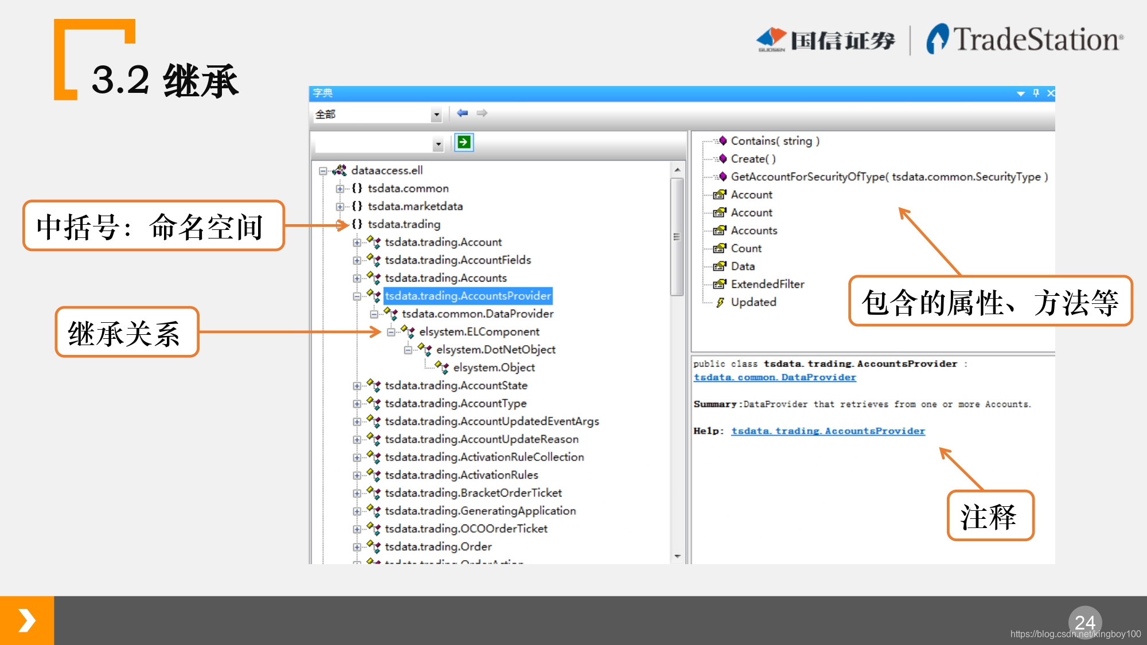
Task: Select tsdata.trading.OCOOrderTicket in the tree
Action: coord(466,529)
